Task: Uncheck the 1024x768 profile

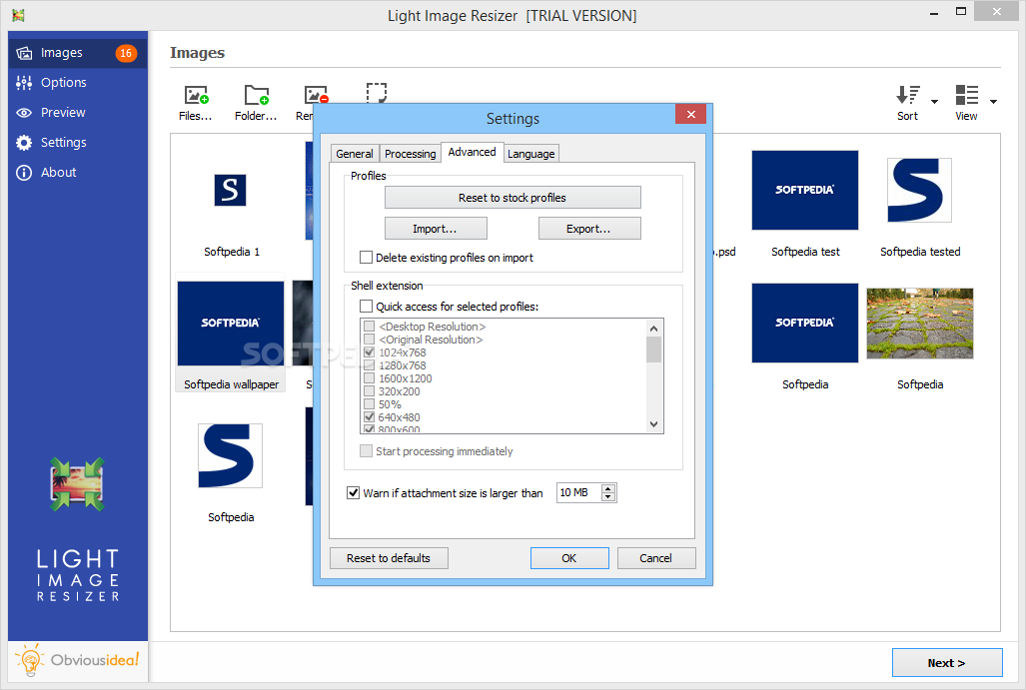Action: pos(369,352)
